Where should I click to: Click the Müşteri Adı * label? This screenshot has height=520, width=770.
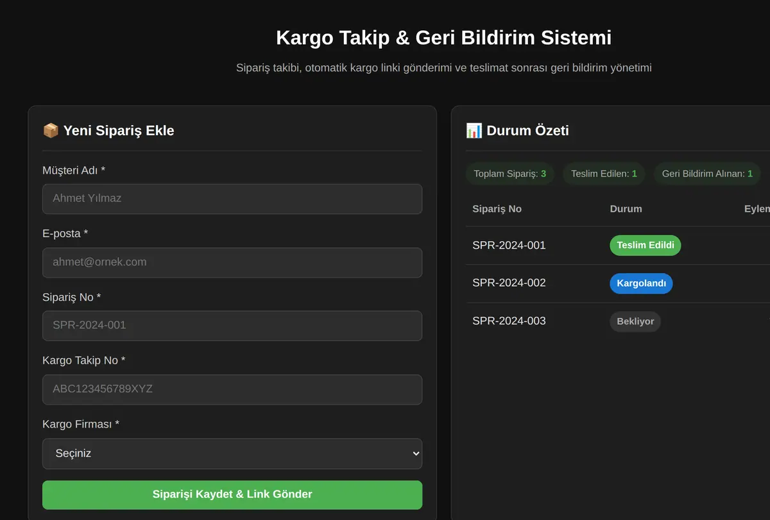74,170
